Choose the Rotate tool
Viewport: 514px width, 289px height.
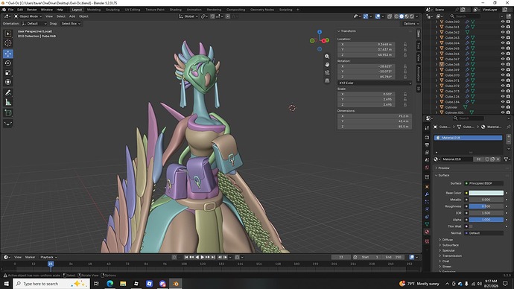8,63
